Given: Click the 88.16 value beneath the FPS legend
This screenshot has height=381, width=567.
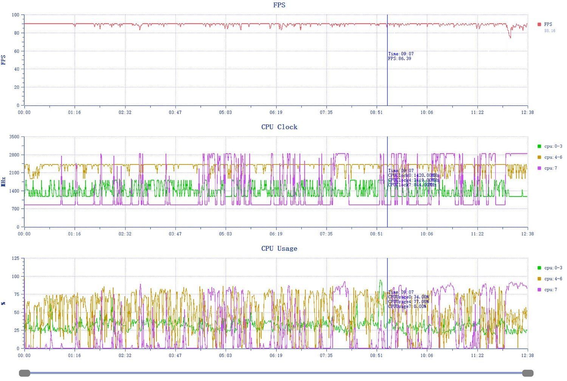Looking at the screenshot, I should pos(550,31).
